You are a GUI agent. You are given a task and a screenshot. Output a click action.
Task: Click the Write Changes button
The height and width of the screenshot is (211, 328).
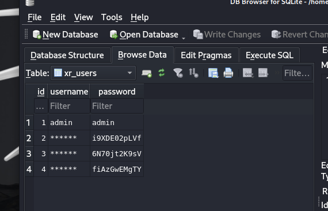click(x=227, y=35)
